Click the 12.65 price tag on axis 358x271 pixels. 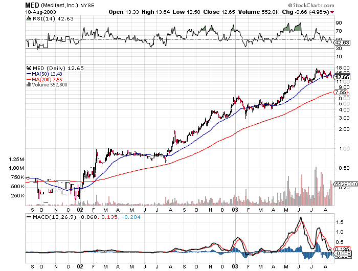coord(342,77)
